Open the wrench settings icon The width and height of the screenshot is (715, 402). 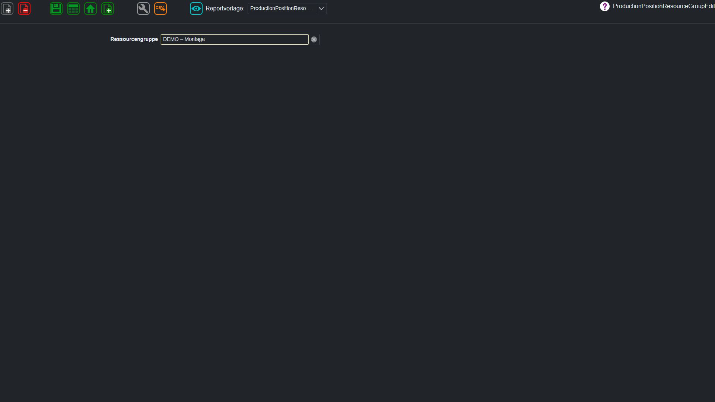coord(143,9)
